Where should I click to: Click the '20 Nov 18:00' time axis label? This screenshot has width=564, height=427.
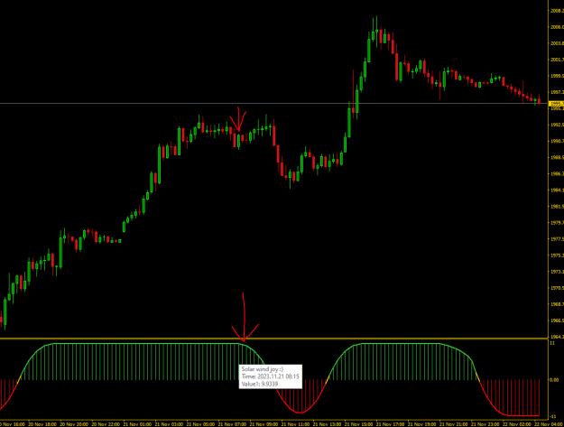[x=42, y=424]
